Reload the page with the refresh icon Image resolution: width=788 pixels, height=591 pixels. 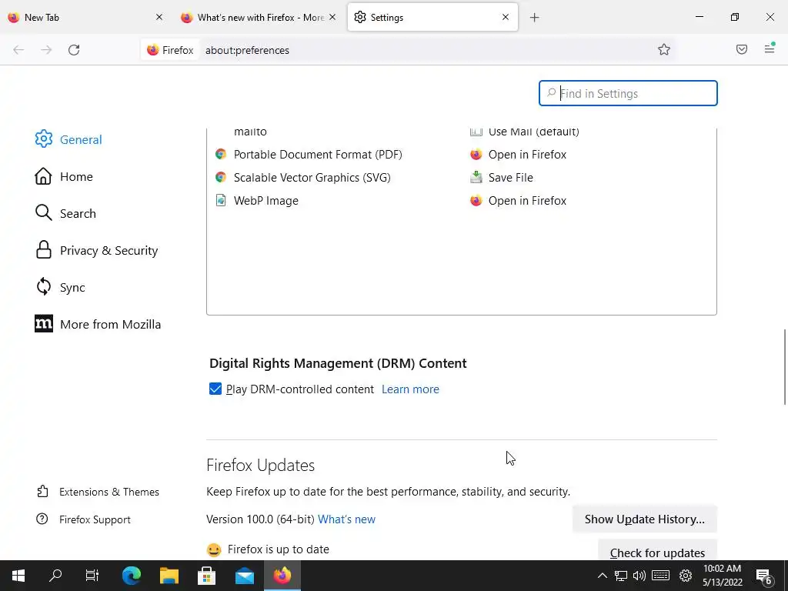(x=74, y=50)
